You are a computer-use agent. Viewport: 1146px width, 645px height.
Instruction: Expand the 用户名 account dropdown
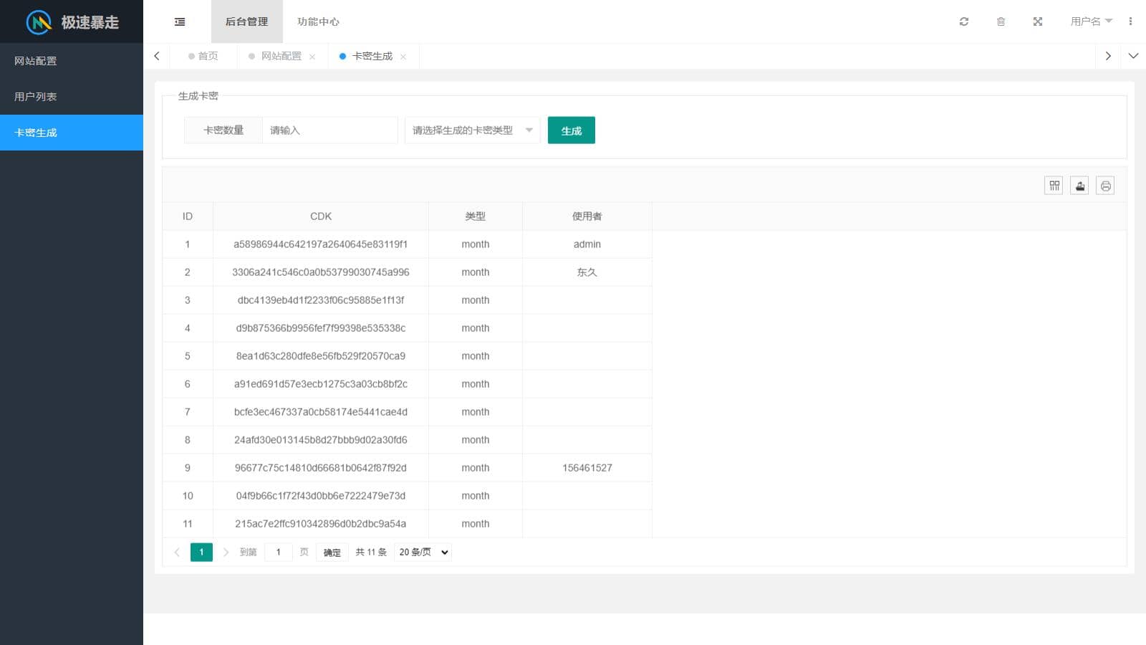[x=1091, y=21]
